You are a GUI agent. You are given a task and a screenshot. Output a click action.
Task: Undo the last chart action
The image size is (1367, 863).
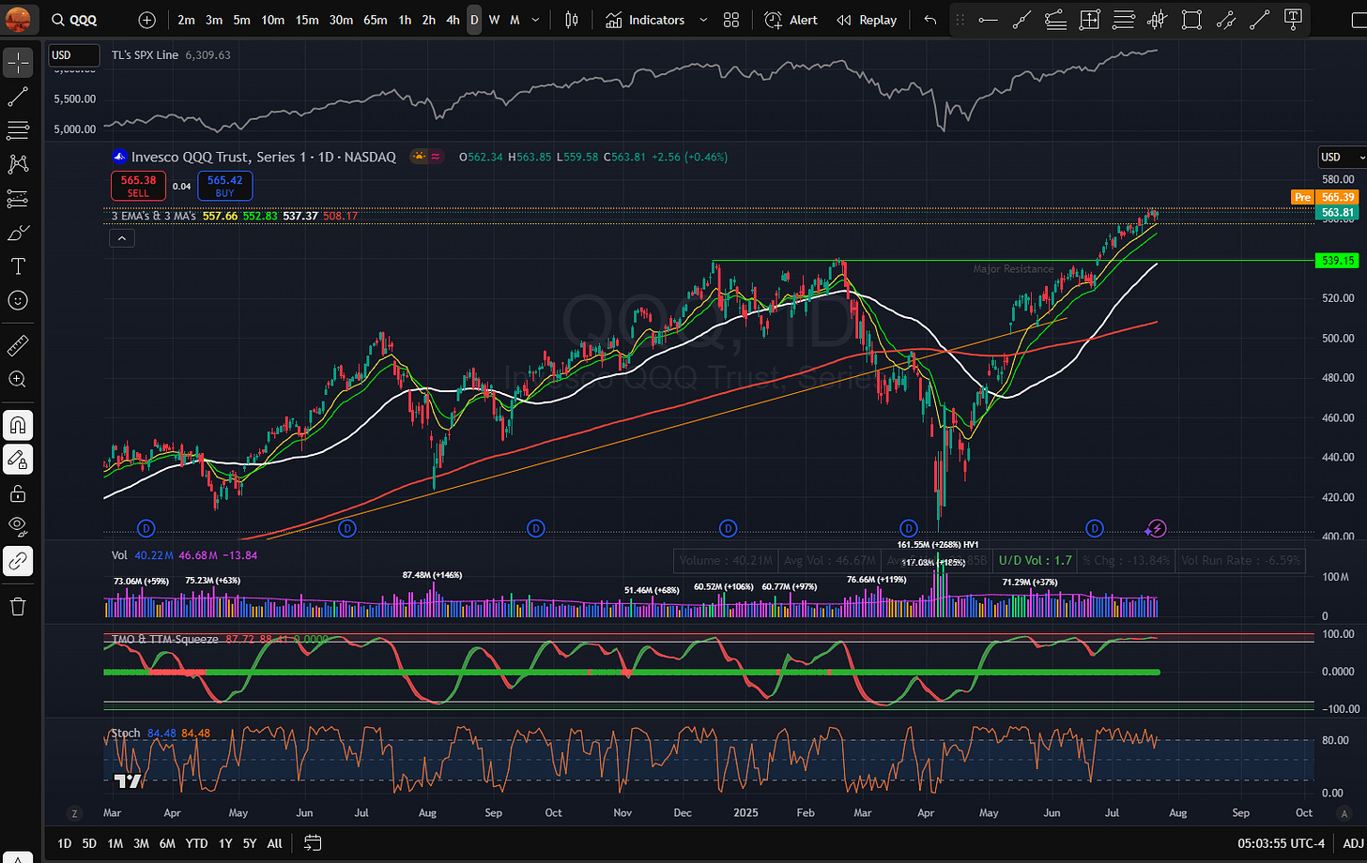pos(929,20)
